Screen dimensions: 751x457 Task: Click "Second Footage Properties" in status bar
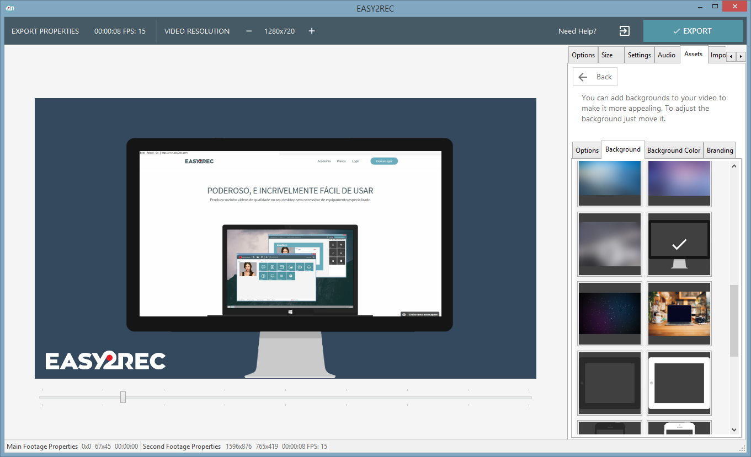point(182,447)
